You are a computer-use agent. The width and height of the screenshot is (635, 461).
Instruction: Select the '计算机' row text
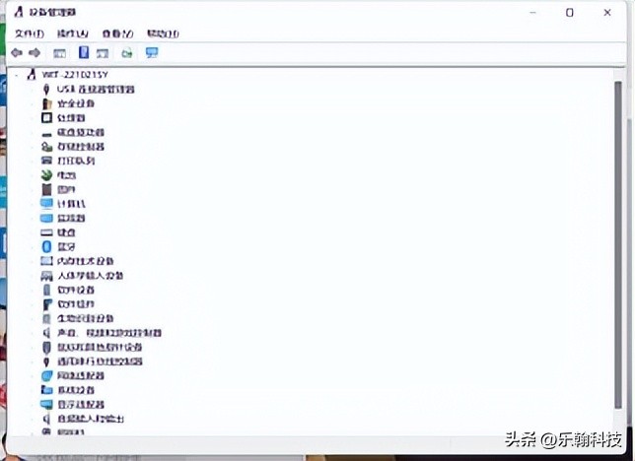click(71, 204)
